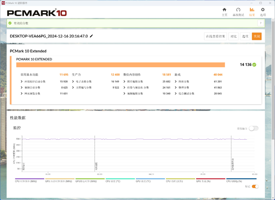Click the 常用基本功能 score 11 695

click(x=64, y=75)
